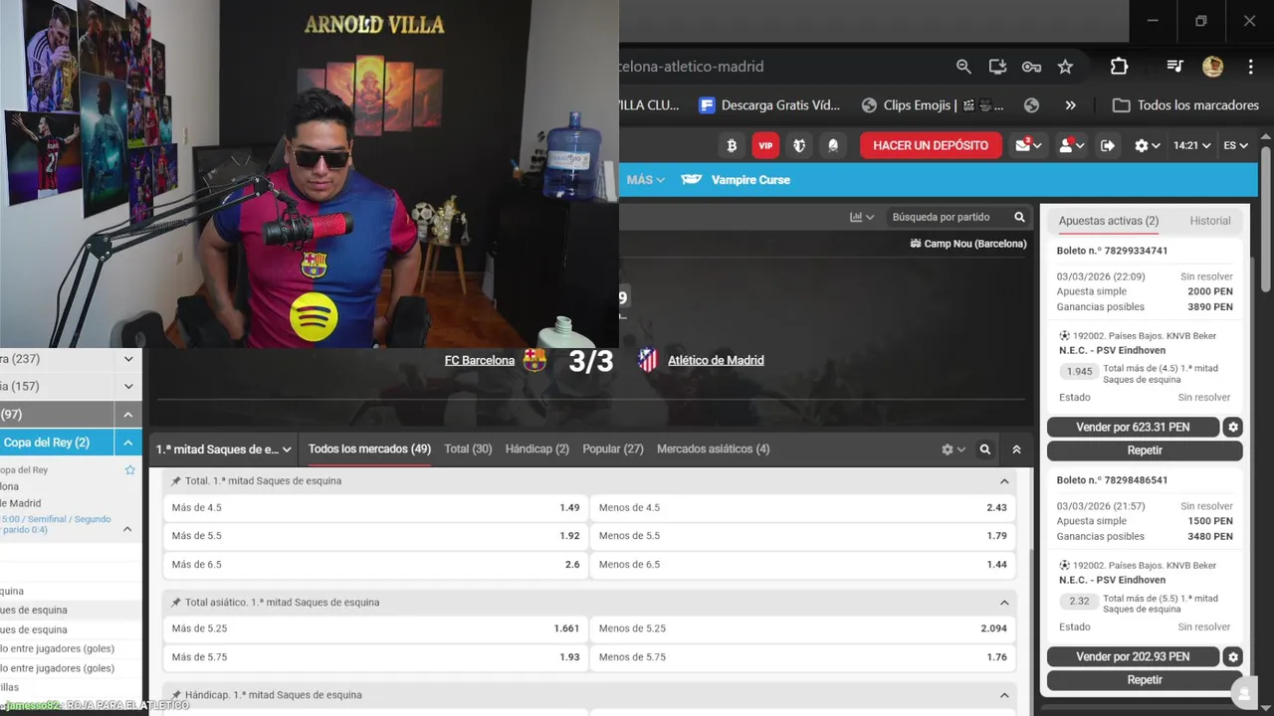Screen dimensions: 1274x716
Task: Click Repetir under boleto 78299334741
Action: click(1145, 450)
